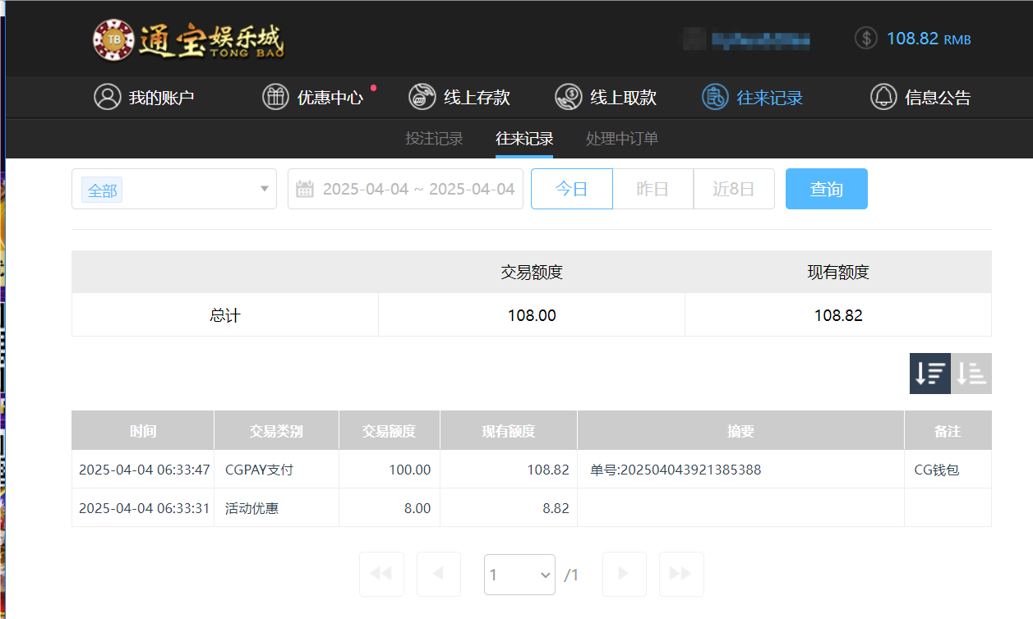Click the light ascending sort icon
The height and width of the screenshot is (619, 1033).
(x=971, y=374)
